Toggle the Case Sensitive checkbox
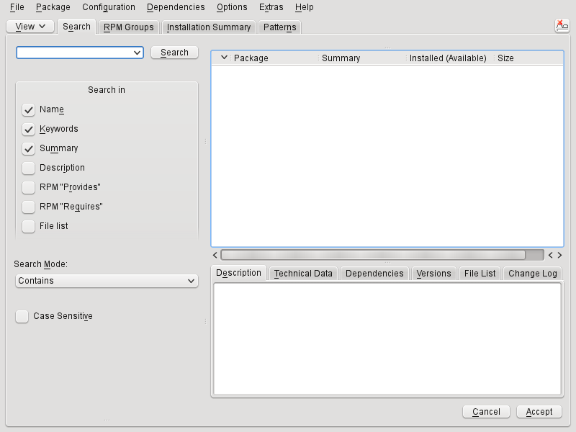The height and width of the screenshot is (432, 576). click(x=22, y=316)
